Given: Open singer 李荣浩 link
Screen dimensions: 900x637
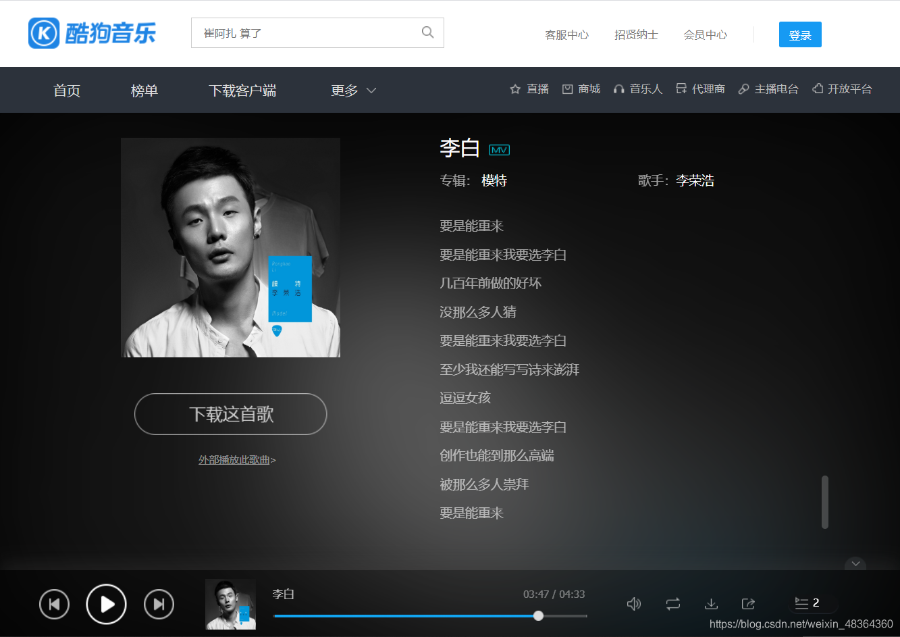Looking at the screenshot, I should coord(695,180).
